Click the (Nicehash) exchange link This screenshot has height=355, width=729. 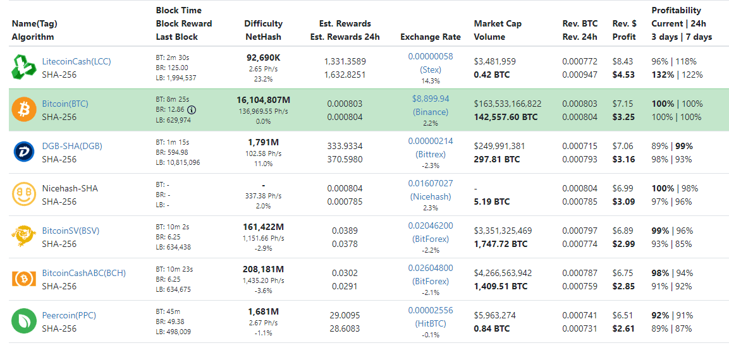click(431, 196)
